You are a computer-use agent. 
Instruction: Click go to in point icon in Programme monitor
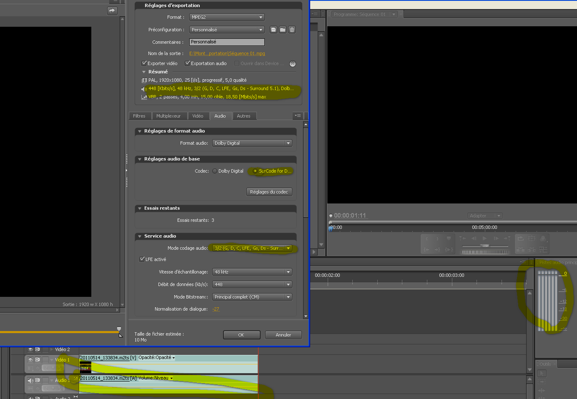[426, 249]
